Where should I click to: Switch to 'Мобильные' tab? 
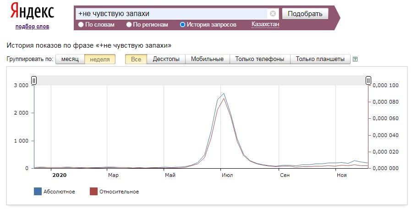tap(207, 59)
